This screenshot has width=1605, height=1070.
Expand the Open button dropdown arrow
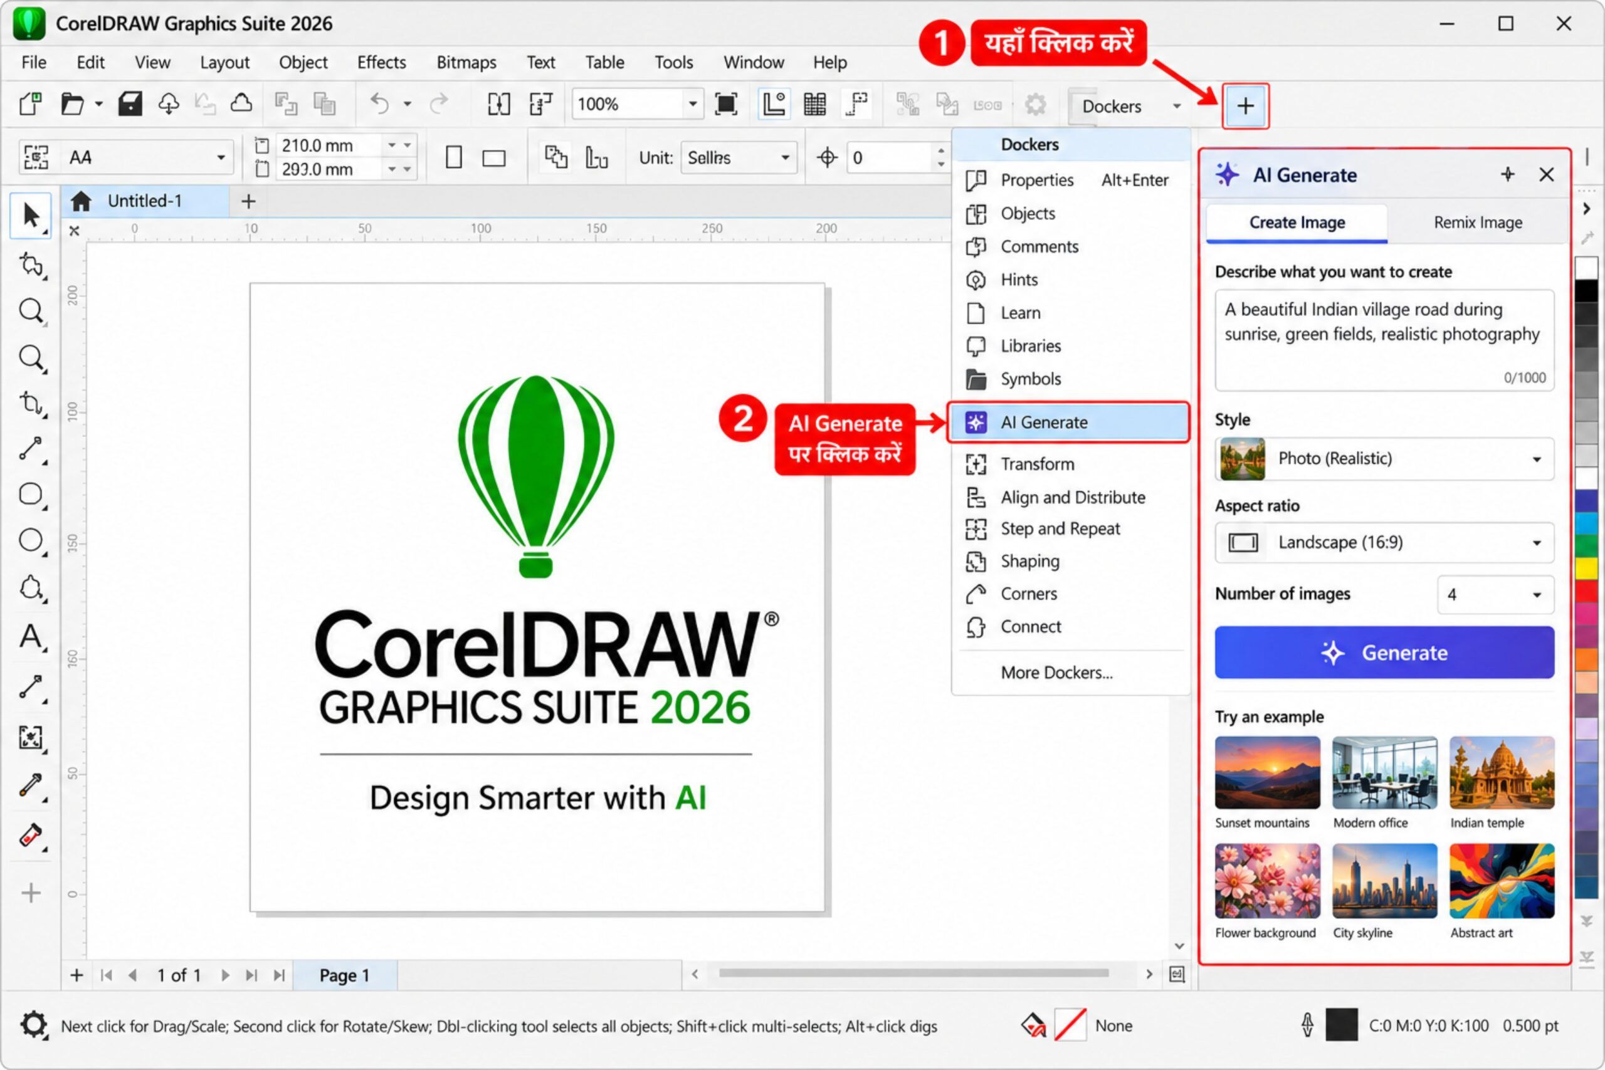(98, 105)
